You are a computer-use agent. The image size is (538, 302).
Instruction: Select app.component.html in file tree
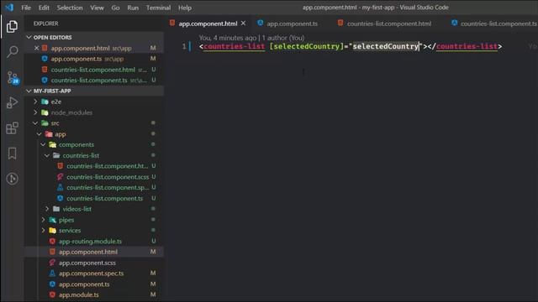point(94,252)
